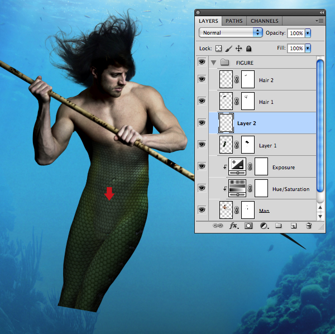
Task: Open the Layers panel options menu
Action: pos(319,21)
